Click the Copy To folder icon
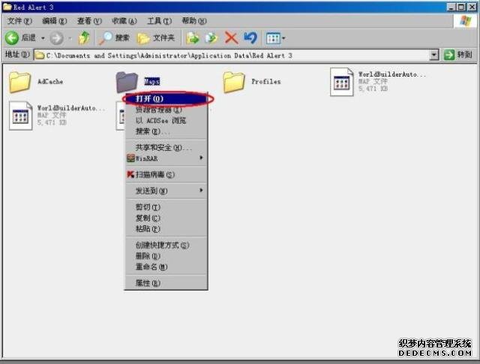 pos(211,38)
